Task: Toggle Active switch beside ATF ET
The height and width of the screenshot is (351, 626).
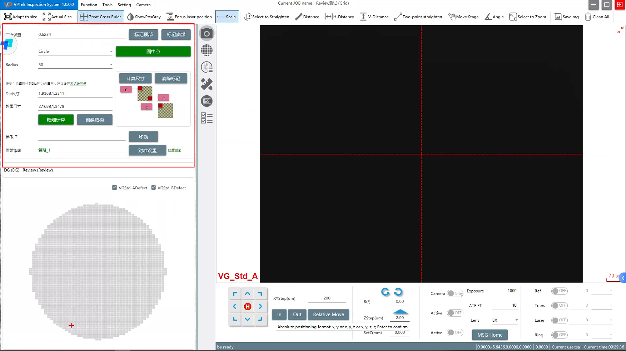Action: 455,313
